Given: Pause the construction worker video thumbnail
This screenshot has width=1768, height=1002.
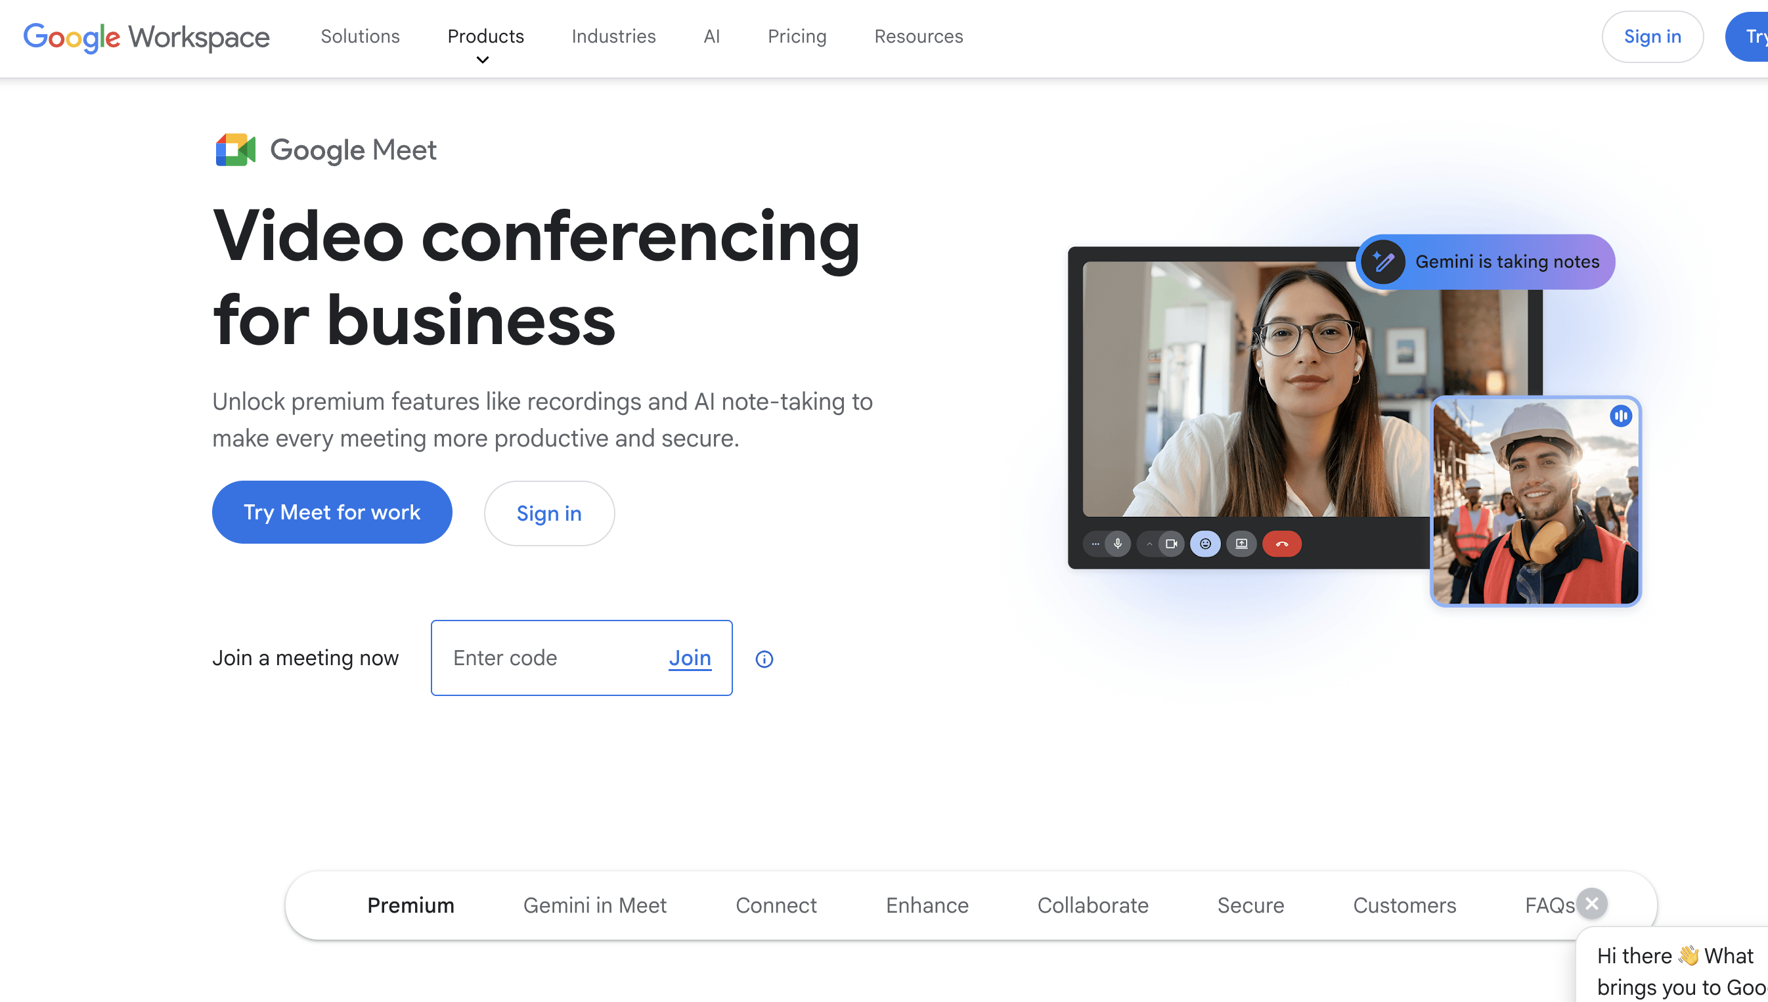Looking at the screenshot, I should click(1622, 416).
